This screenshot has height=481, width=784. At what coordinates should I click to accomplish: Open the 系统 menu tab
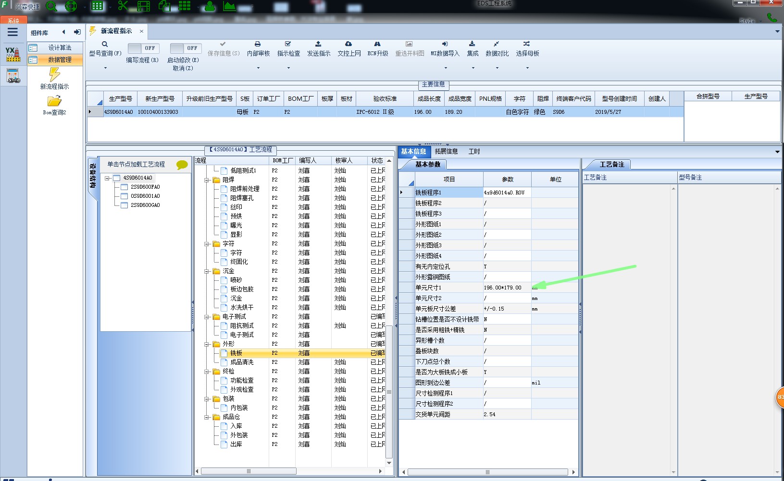tap(13, 21)
